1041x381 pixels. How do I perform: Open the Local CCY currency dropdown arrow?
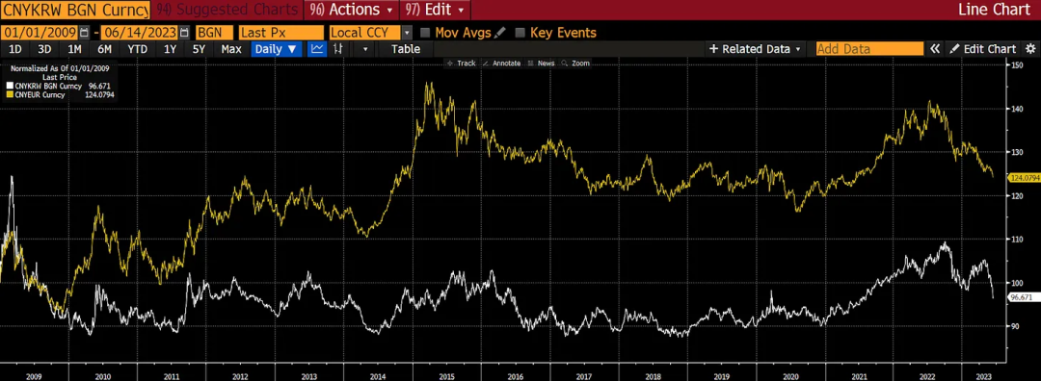click(407, 33)
